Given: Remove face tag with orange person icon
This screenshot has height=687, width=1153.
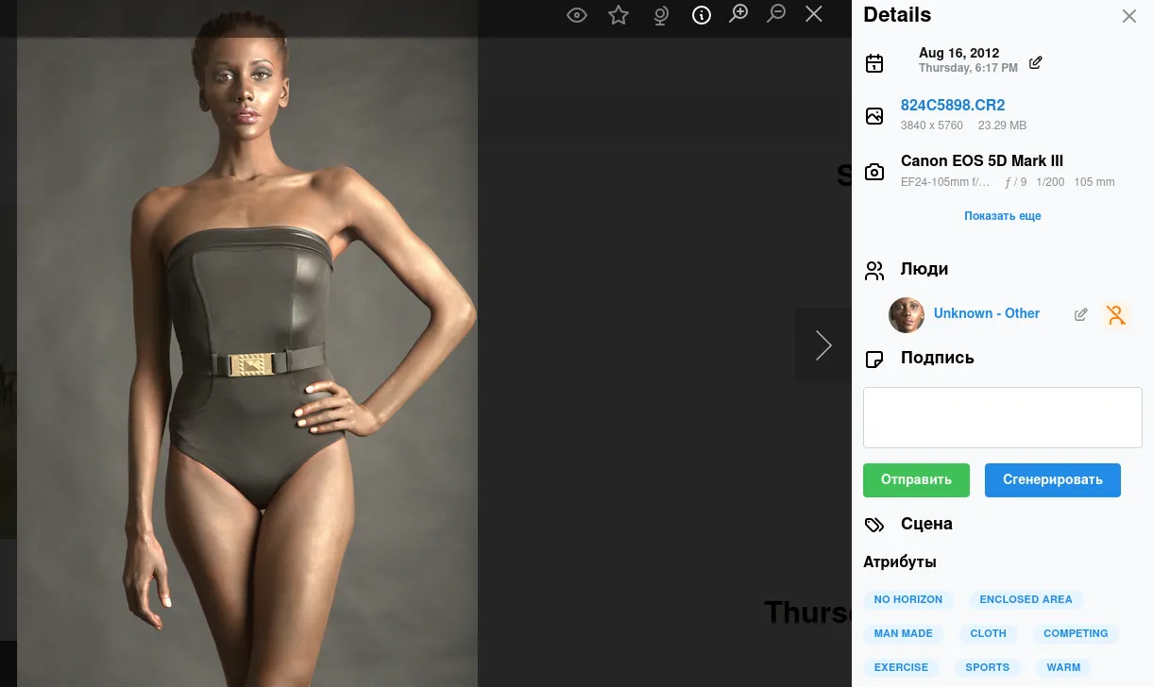Looking at the screenshot, I should tap(1116, 314).
